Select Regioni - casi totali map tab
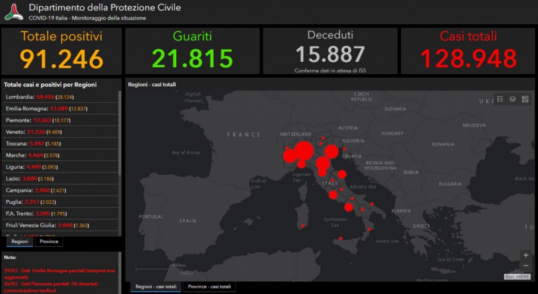The image size is (538, 294). [155, 287]
